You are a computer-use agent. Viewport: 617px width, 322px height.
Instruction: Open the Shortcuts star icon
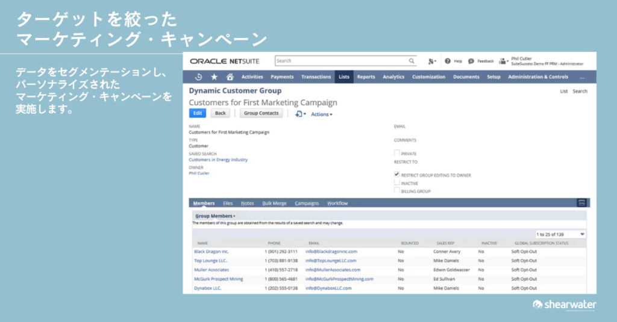[x=214, y=77]
